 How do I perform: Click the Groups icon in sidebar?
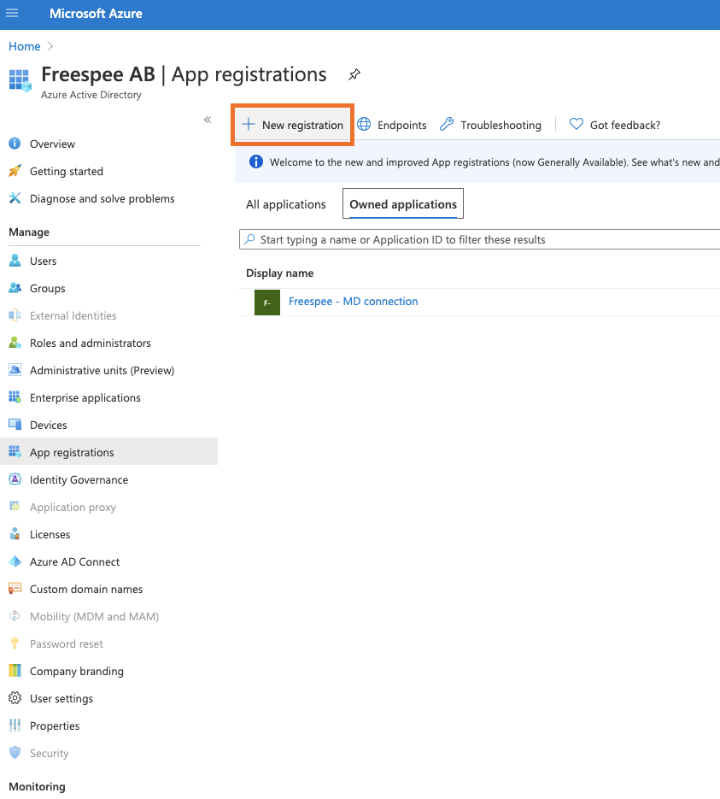(x=15, y=289)
